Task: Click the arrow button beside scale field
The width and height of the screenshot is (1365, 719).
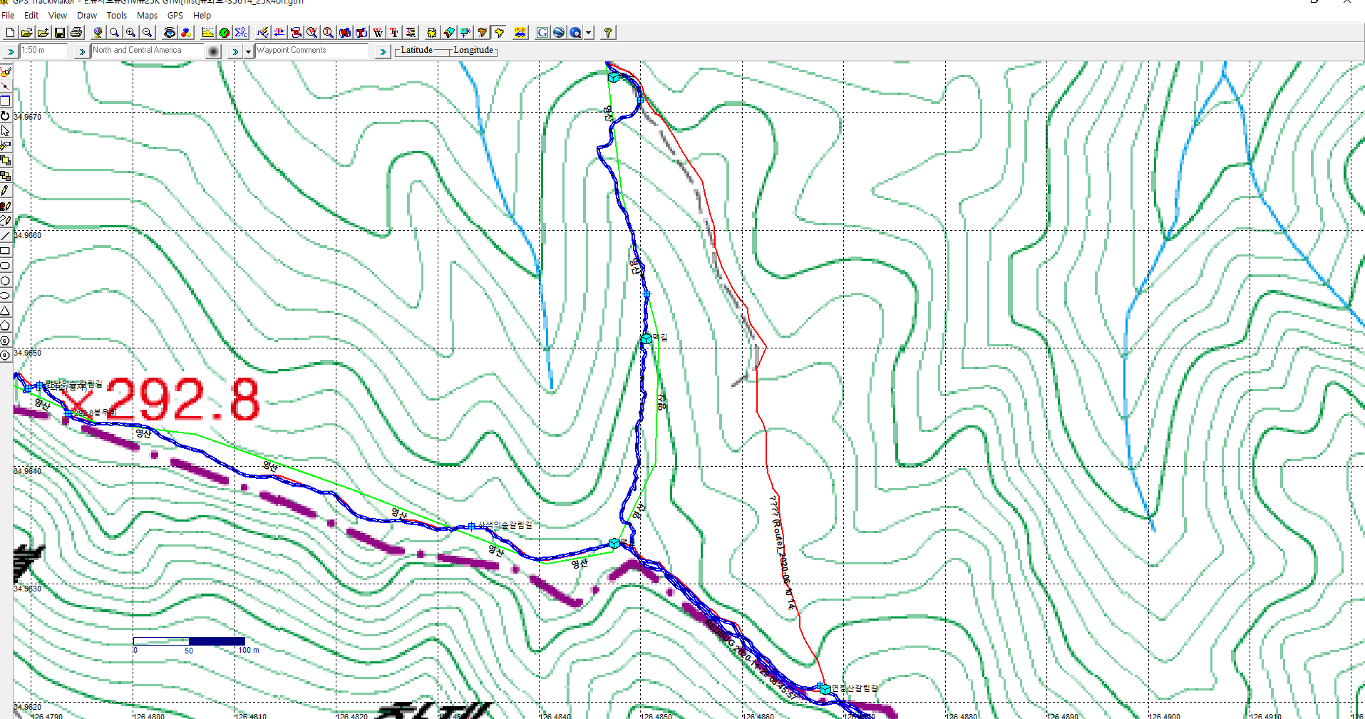Action: pyautogui.click(x=10, y=51)
